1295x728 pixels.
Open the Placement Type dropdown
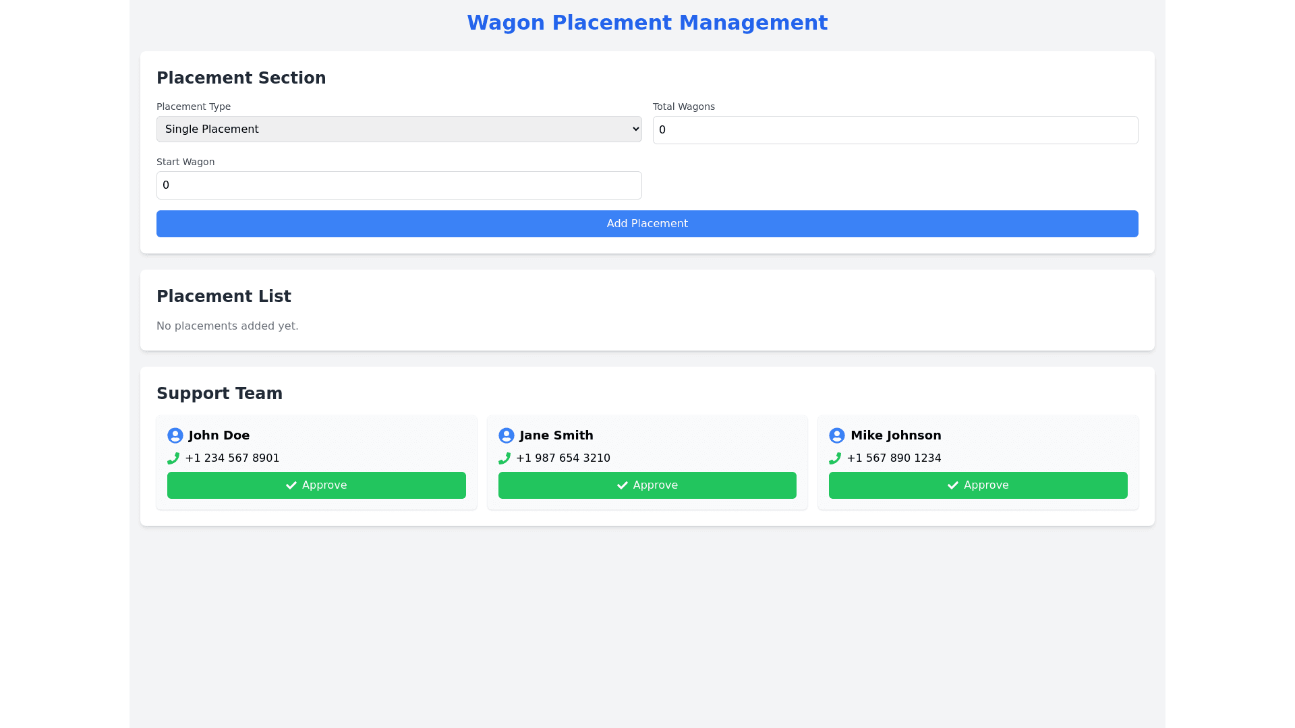399,129
